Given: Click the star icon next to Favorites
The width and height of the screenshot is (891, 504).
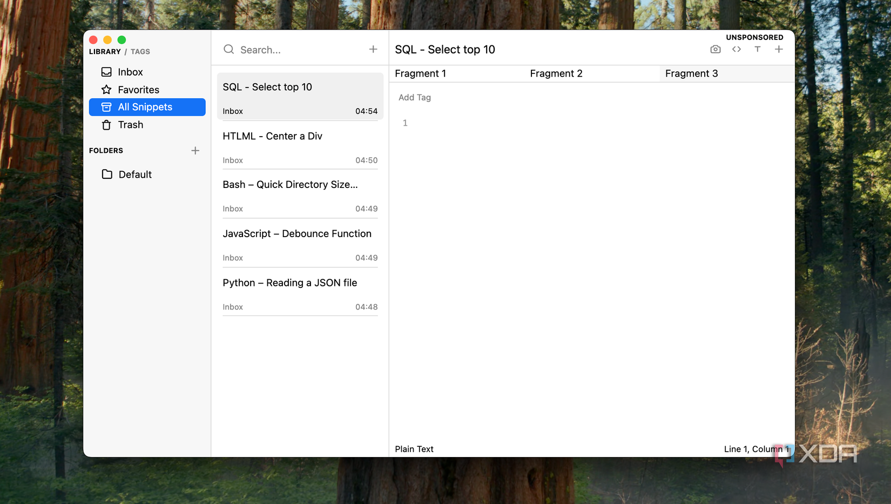Looking at the screenshot, I should coord(106,89).
